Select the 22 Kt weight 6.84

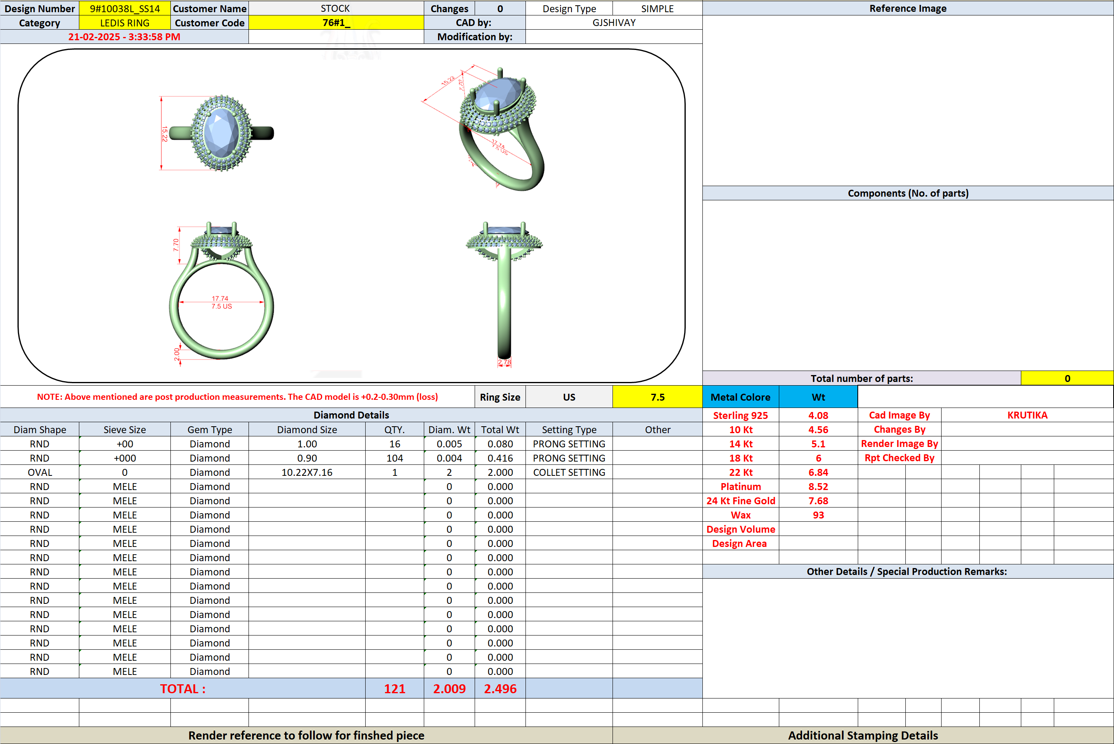point(818,472)
